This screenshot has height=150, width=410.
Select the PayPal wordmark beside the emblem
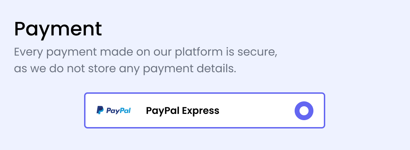pyautogui.click(x=118, y=111)
